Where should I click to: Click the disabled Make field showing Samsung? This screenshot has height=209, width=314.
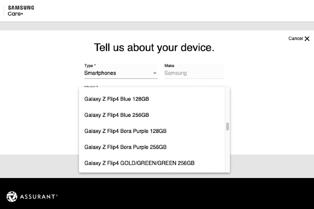coord(194,73)
